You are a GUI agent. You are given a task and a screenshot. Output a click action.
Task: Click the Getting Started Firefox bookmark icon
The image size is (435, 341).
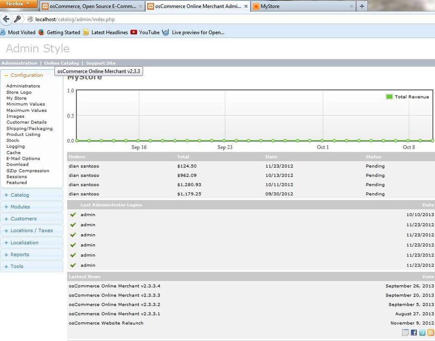41,32
